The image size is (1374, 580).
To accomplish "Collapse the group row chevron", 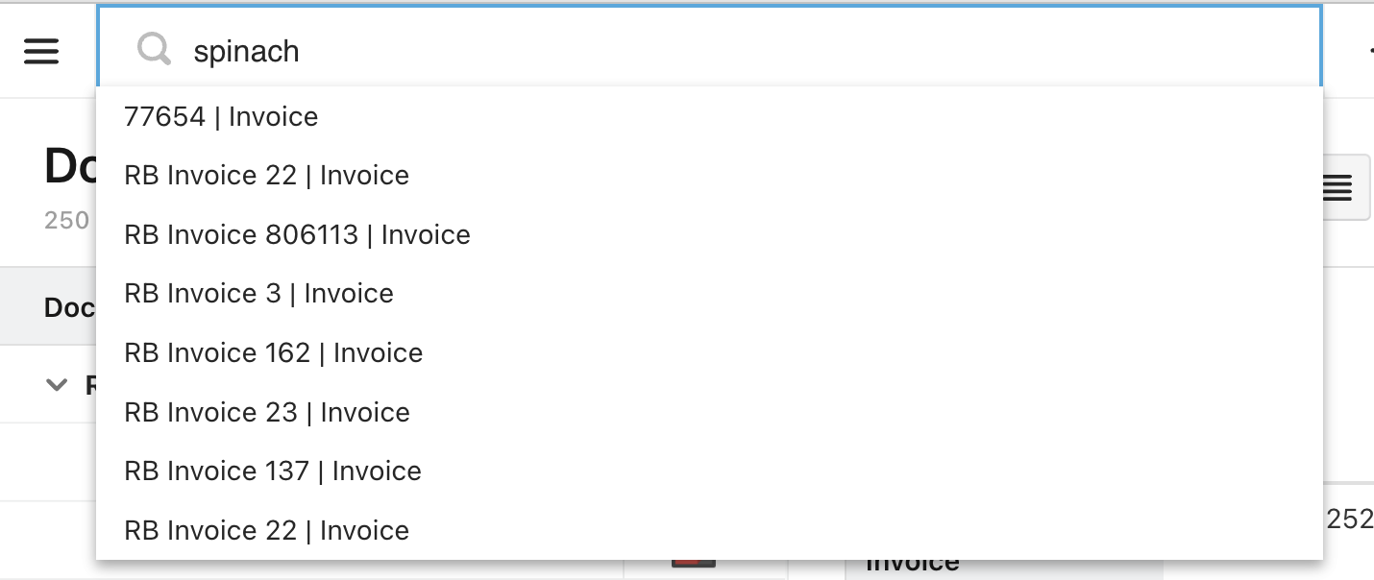I will tap(58, 385).
